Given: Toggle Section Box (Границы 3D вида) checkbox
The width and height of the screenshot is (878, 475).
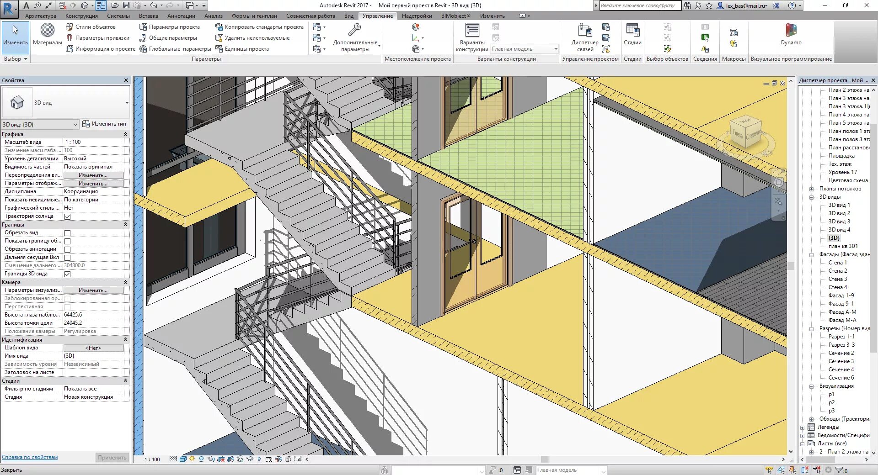Looking at the screenshot, I should [x=68, y=274].
